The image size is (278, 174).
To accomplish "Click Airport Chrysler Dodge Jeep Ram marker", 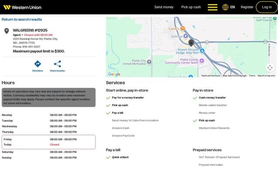I will click(202, 51).
